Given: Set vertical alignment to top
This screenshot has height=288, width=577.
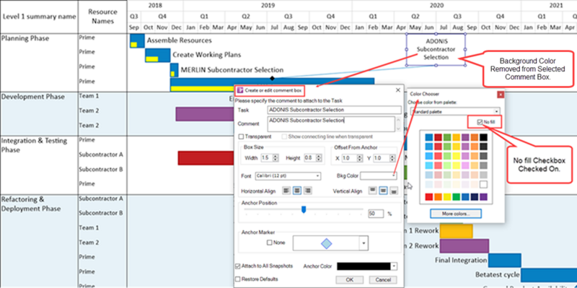Looking at the screenshot, I should pos(373,191).
